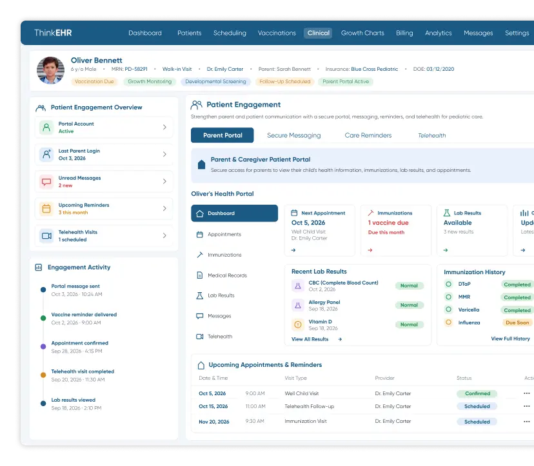Select the Parent Portal tab
The image size is (534, 466).
pos(222,135)
